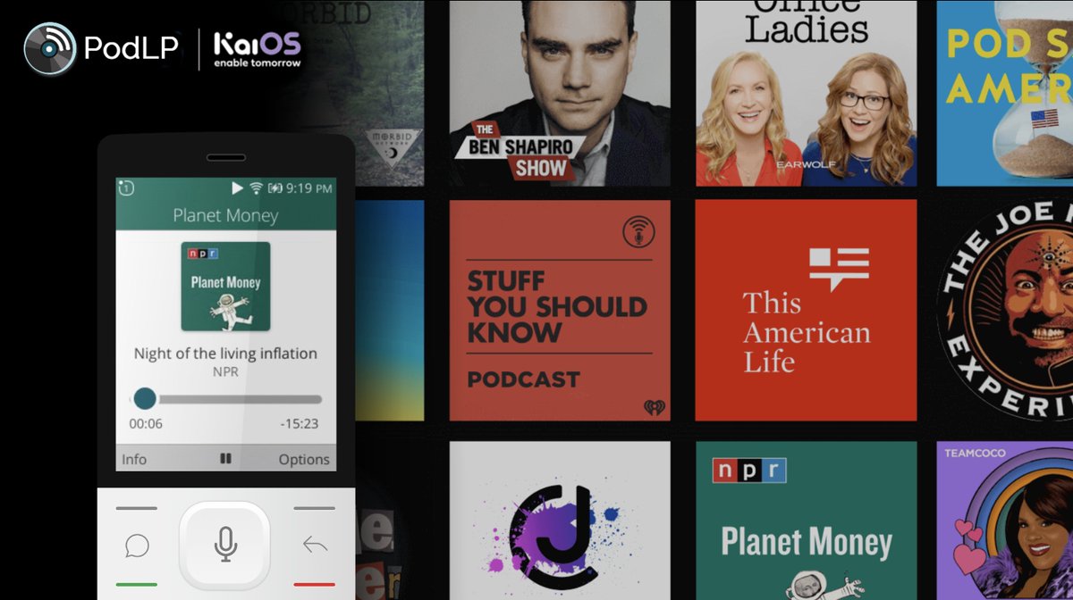Tap the battery icon in phone status bar

tap(275, 188)
